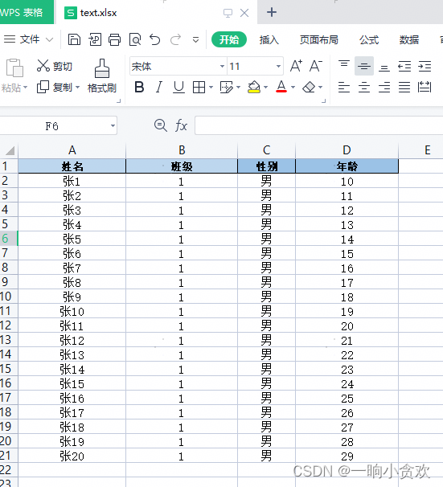Click the Paste clipboard icon
This screenshot has height=487, width=443.
[x=14, y=68]
